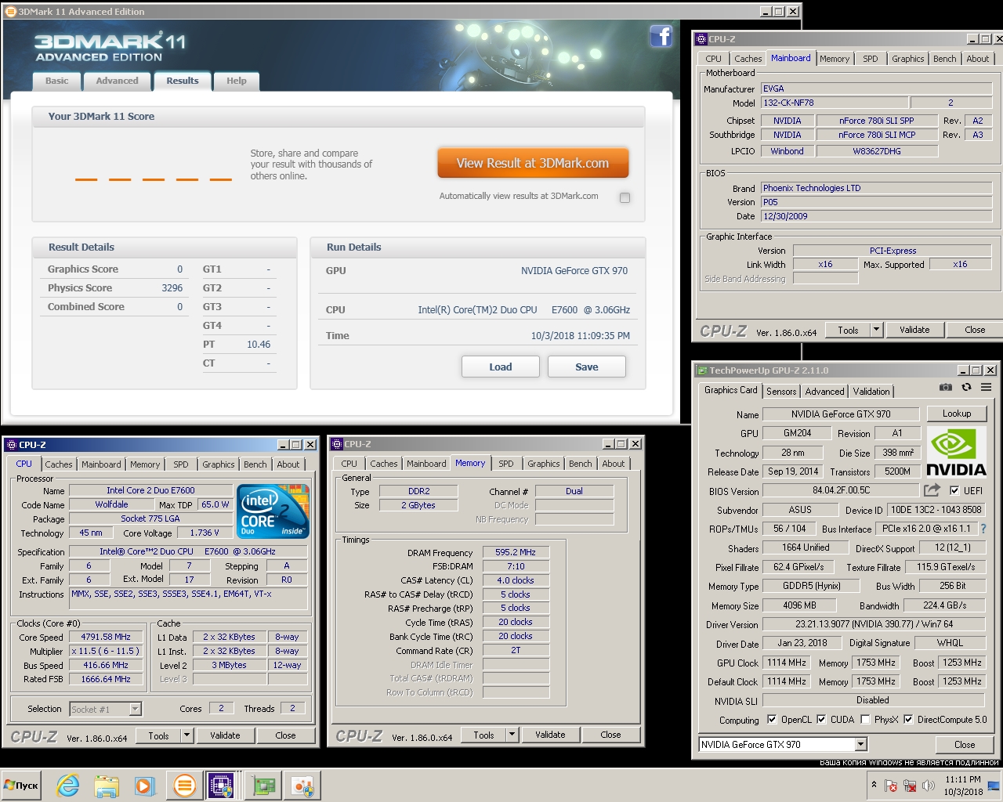Open the Help tab in 3DMark
This screenshot has height=802, width=1003.
click(236, 81)
